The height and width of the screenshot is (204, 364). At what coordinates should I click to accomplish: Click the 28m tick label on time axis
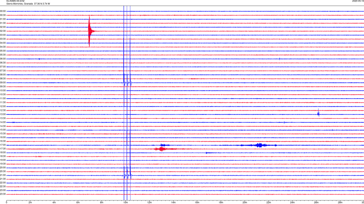click(x=340, y=202)
